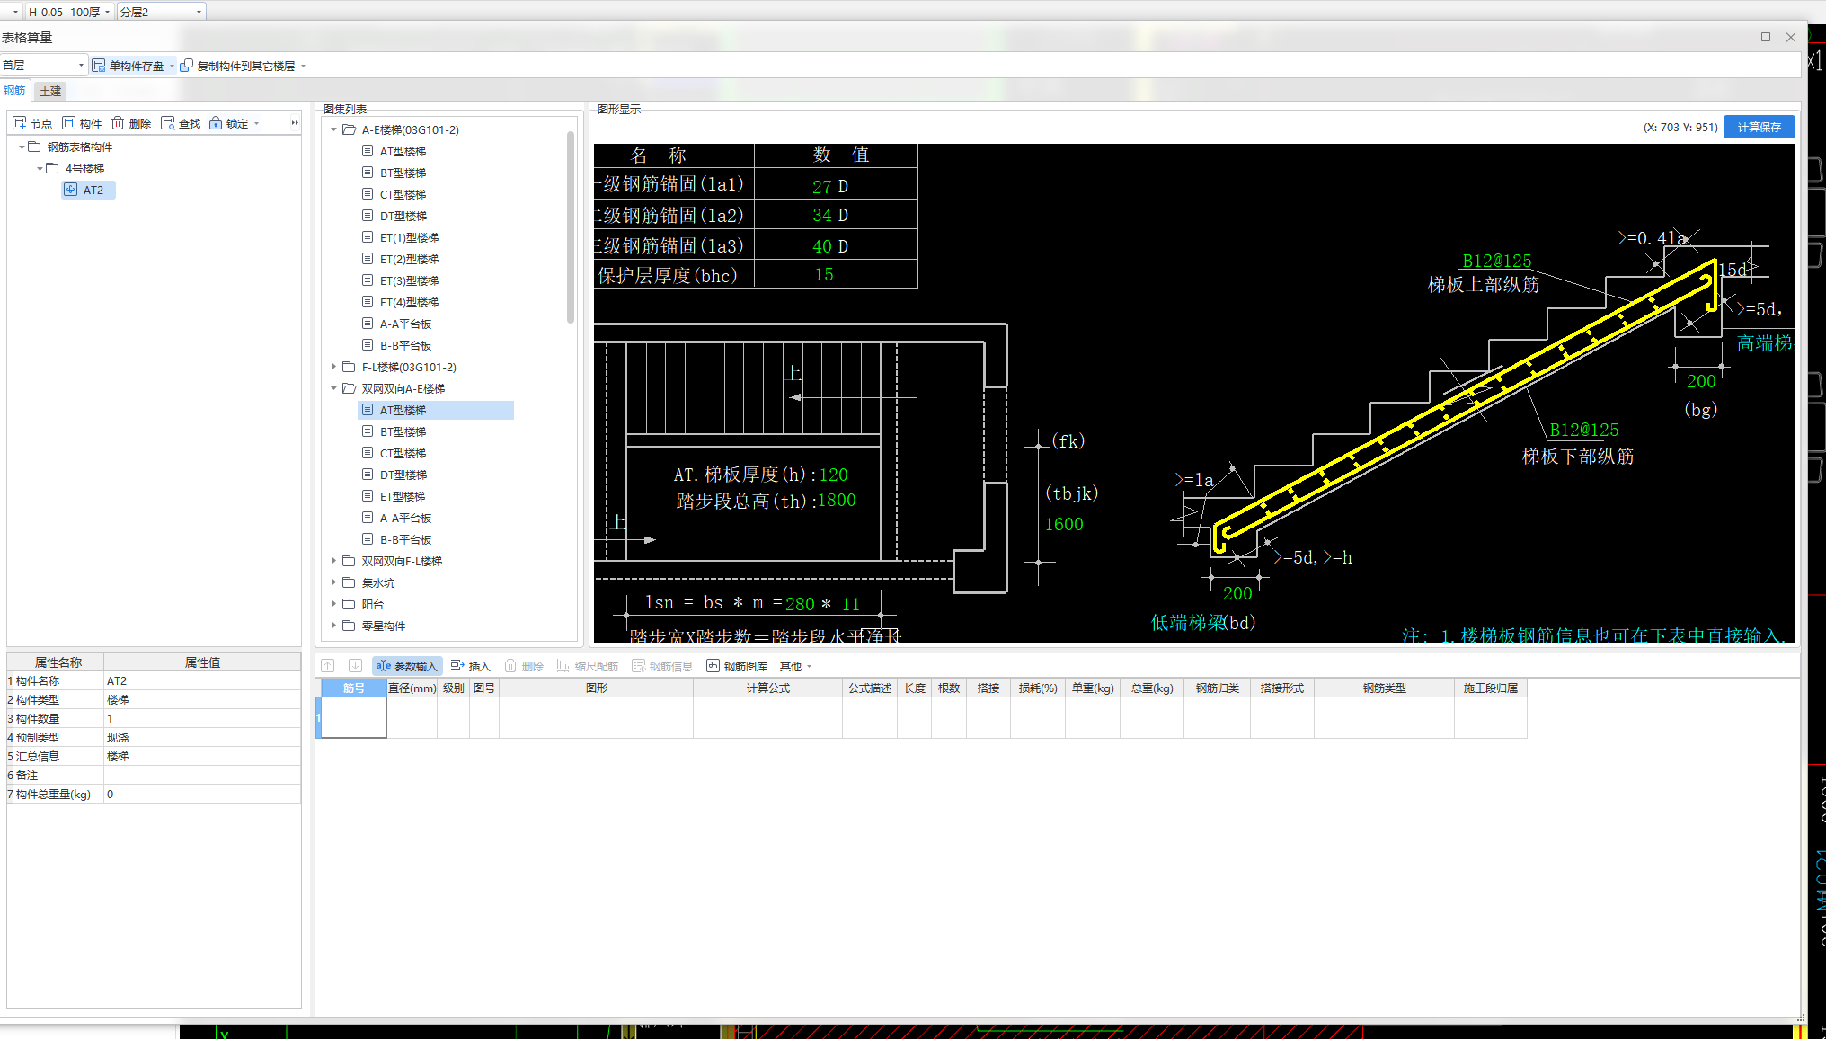Click the 钢筋表格构件 root folder icon
The height and width of the screenshot is (1039, 1826).
coord(34,147)
